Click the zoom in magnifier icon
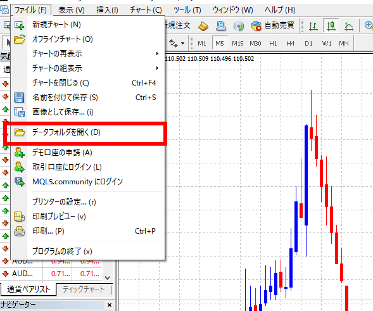This screenshot has width=373, height=311. click(369, 25)
